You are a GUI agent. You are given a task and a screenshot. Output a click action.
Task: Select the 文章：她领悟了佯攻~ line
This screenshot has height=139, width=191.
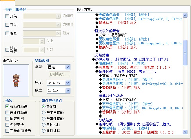click(x=118, y=76)
